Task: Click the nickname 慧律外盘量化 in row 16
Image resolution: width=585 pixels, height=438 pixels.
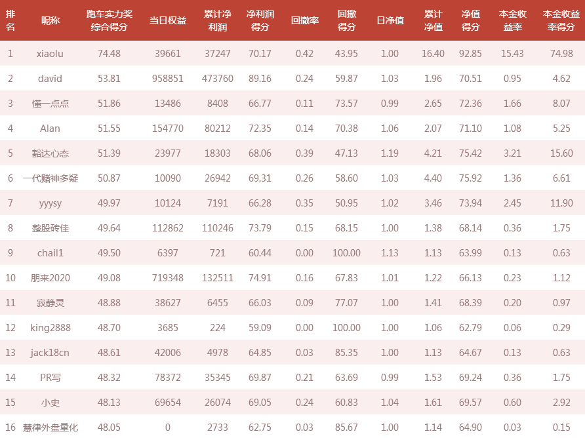Action: pos(50,428)
